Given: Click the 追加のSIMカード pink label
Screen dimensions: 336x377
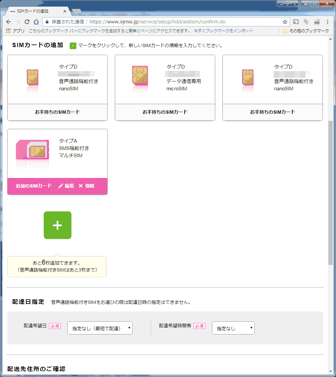Looking at the screenshot, I should (x=34, y=186).
